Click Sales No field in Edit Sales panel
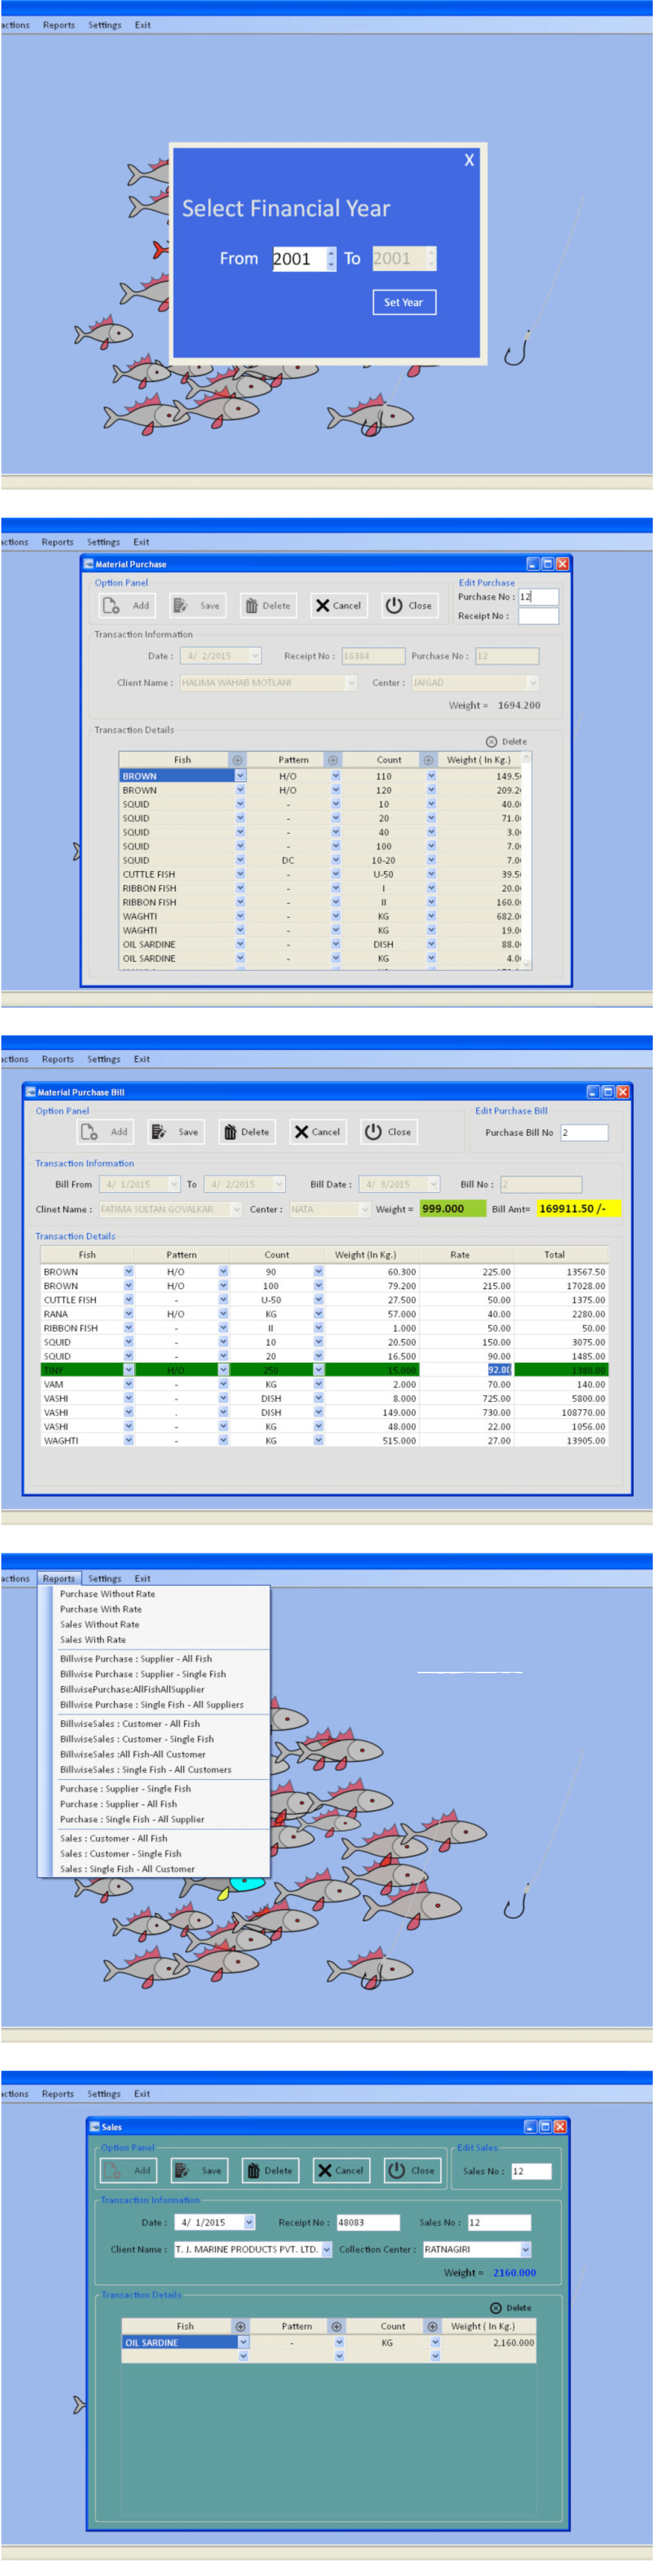This screenshot has height=2576, width=654. pos(531,2171)
